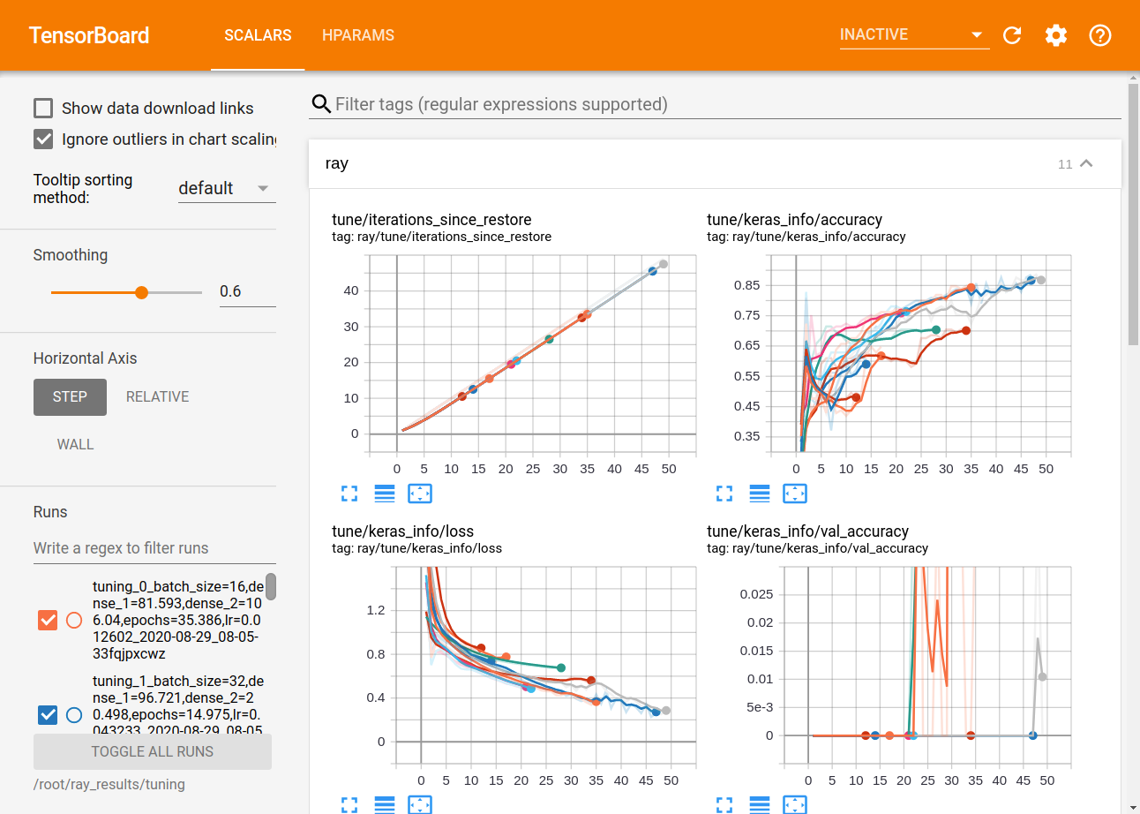Set horizontal axis to WALL

(75, 445)
